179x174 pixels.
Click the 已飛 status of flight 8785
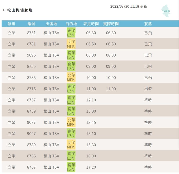click(148, 78)
